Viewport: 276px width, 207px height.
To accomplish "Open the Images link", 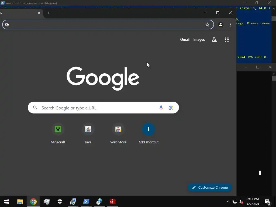I will point(199,39).
